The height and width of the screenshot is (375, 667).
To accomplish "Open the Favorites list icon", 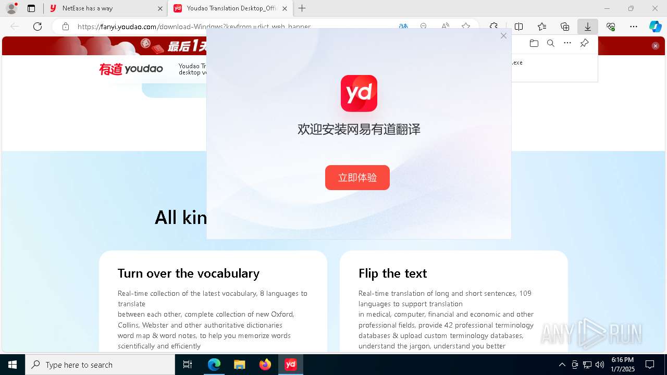I will pos(542,27).
